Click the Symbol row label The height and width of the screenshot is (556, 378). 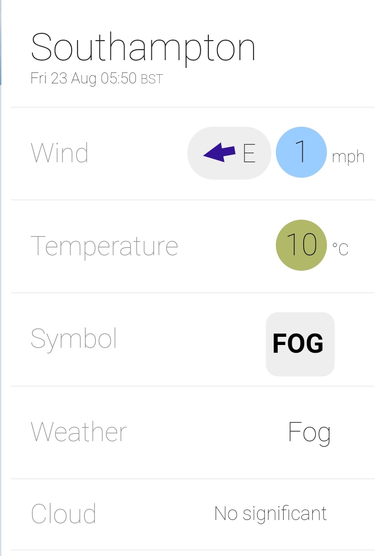pyautogui.click(x=73, y=340)
